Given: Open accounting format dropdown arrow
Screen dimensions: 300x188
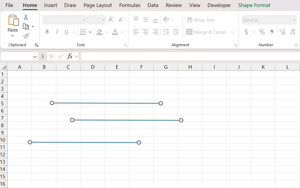Looking at the screenshot, I should [253, 32].
